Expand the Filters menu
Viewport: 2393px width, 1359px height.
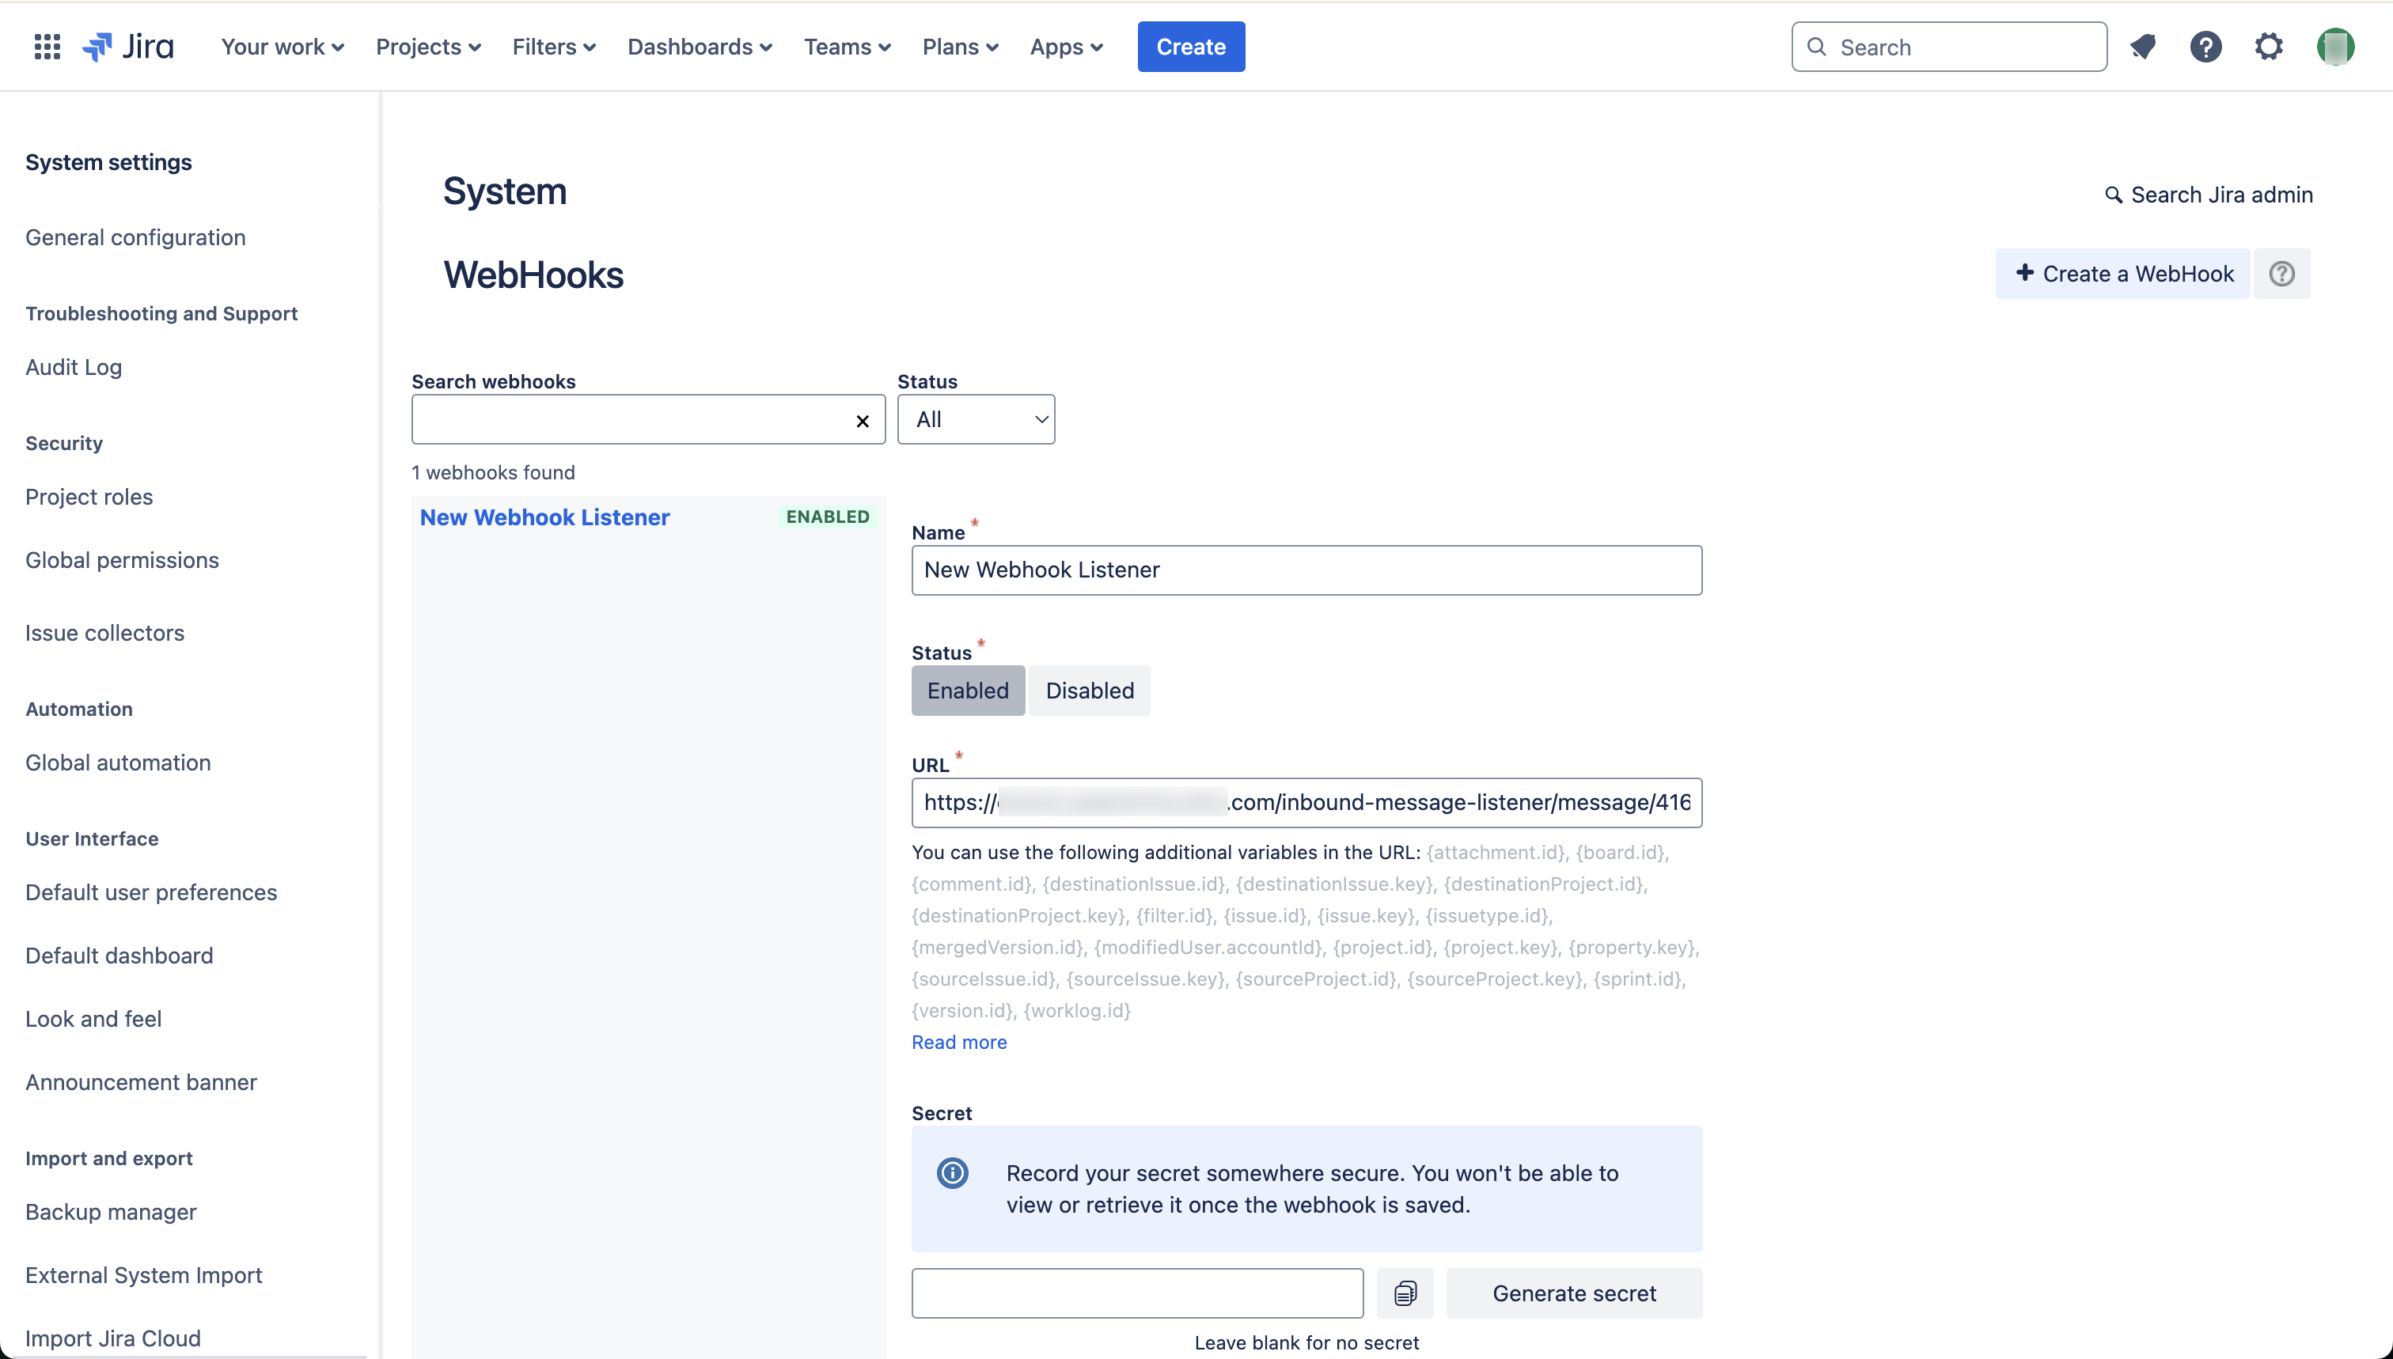point(555,47)
